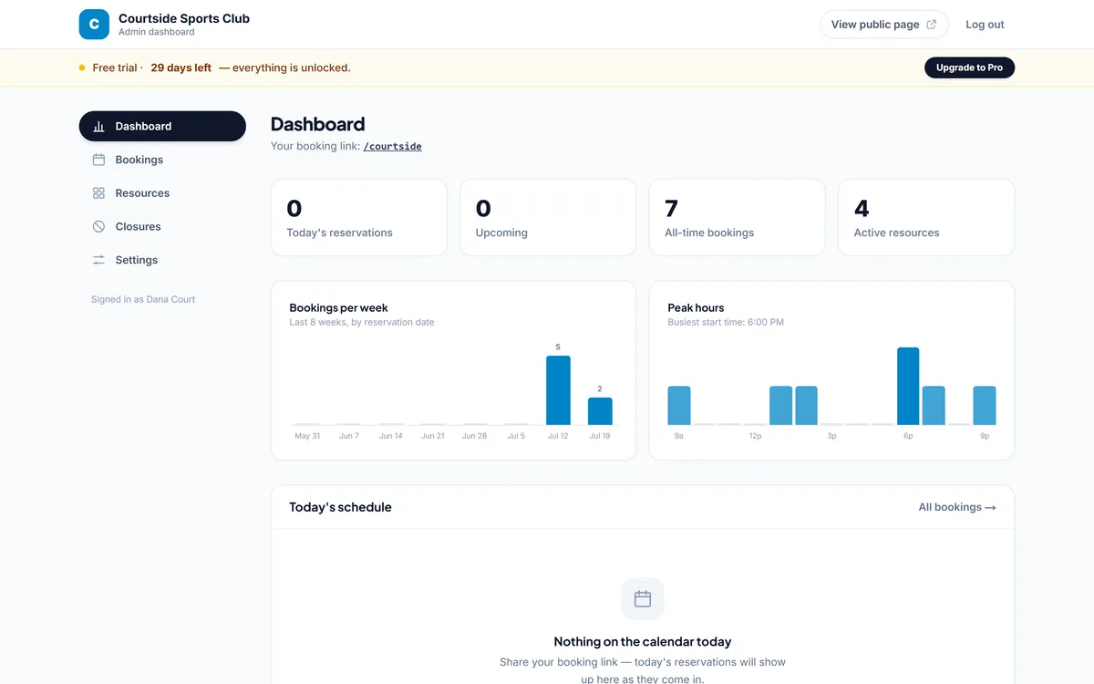Click the 'Admin dashboard' subtitle text

tap(156, 32)
